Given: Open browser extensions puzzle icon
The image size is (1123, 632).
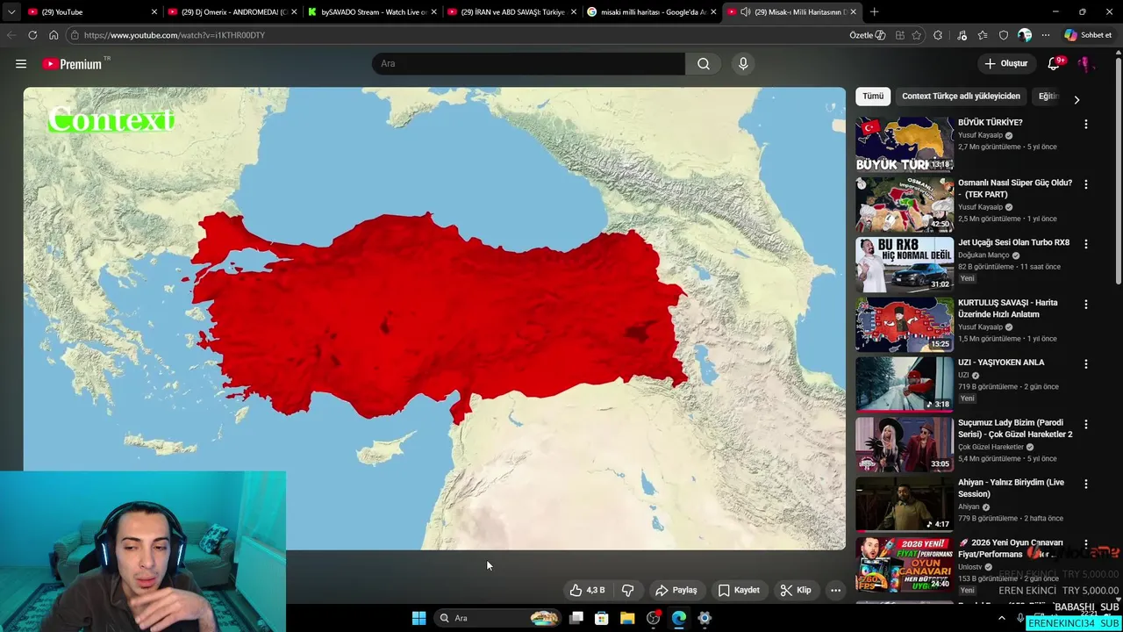Looking at the screenshot, I should [x=939, y=35].
